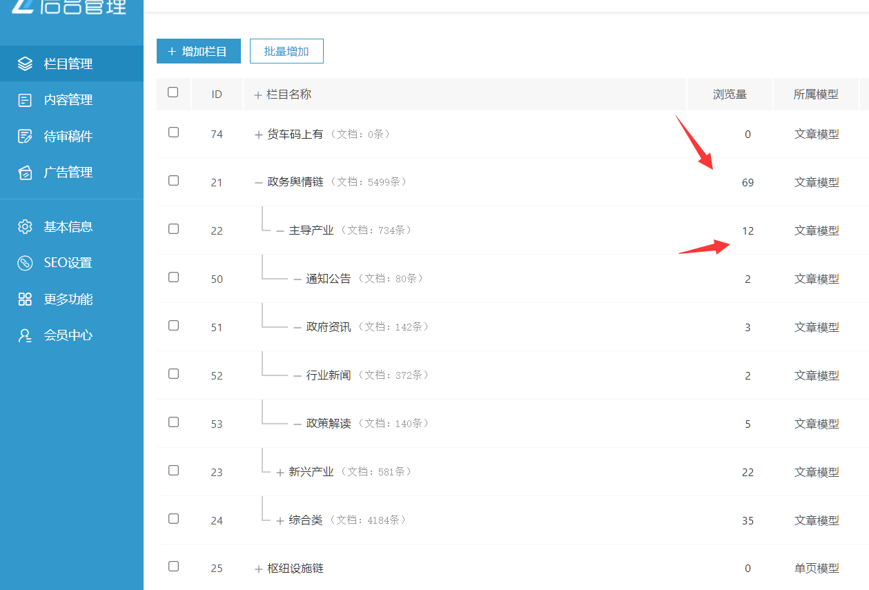The width and height of the screenshot is (869, 590).
Task: Go to the 会员中心 menu item
Action: click(x=68, y=335)
